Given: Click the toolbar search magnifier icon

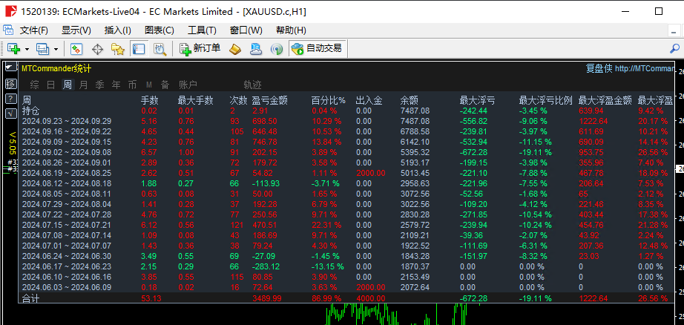Looking at the screenshot, I should pos(674,48).
